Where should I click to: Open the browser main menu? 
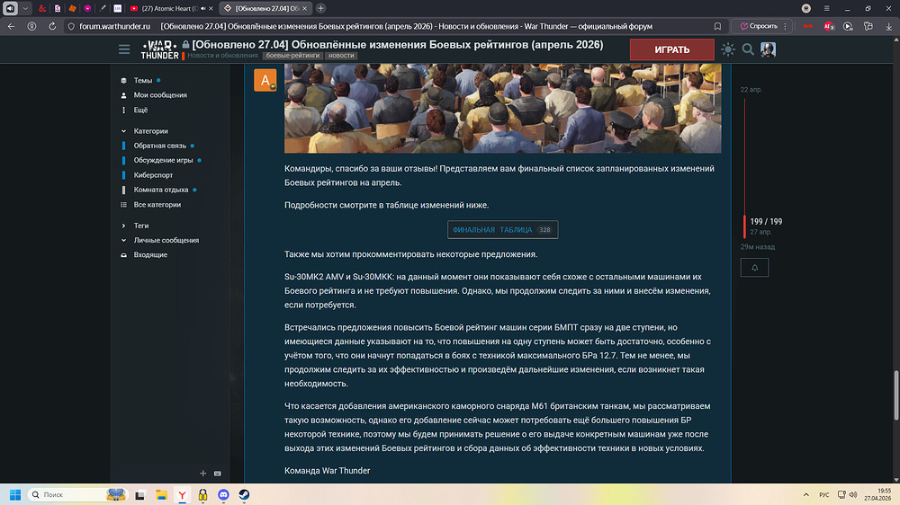pos(826,9)
